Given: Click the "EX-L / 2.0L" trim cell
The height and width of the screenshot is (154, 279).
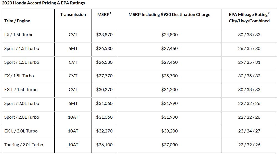Looking at the screenshot, I should tap(21, 131).
